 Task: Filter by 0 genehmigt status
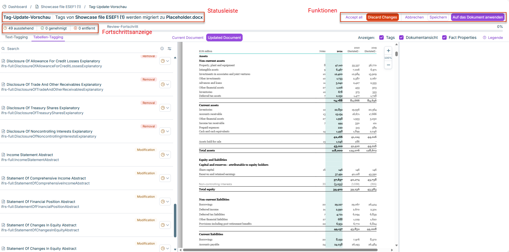tap(54, 28)
